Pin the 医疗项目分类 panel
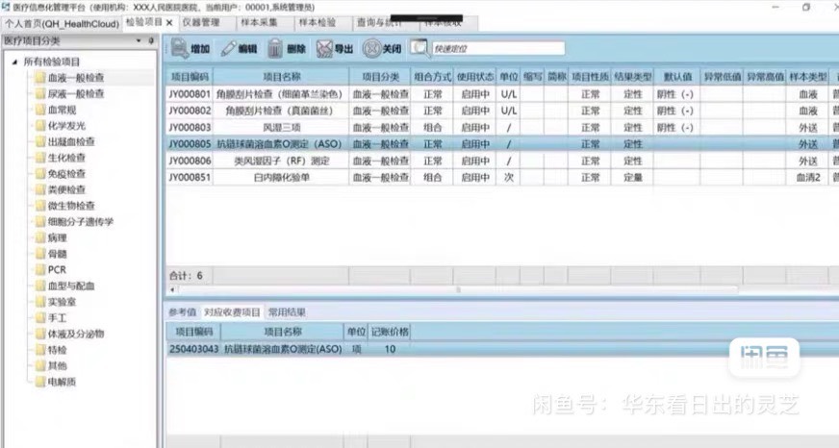Image resolution: width=839 pixels, height=448 pixels. pos(151,40)
